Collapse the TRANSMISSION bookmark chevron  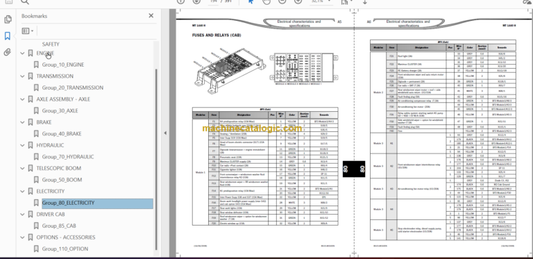(22, 76)
